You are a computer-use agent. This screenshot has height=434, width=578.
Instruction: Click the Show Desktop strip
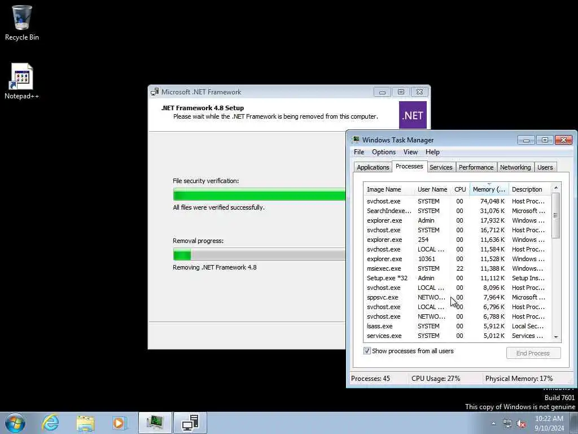tap(575, 423)
